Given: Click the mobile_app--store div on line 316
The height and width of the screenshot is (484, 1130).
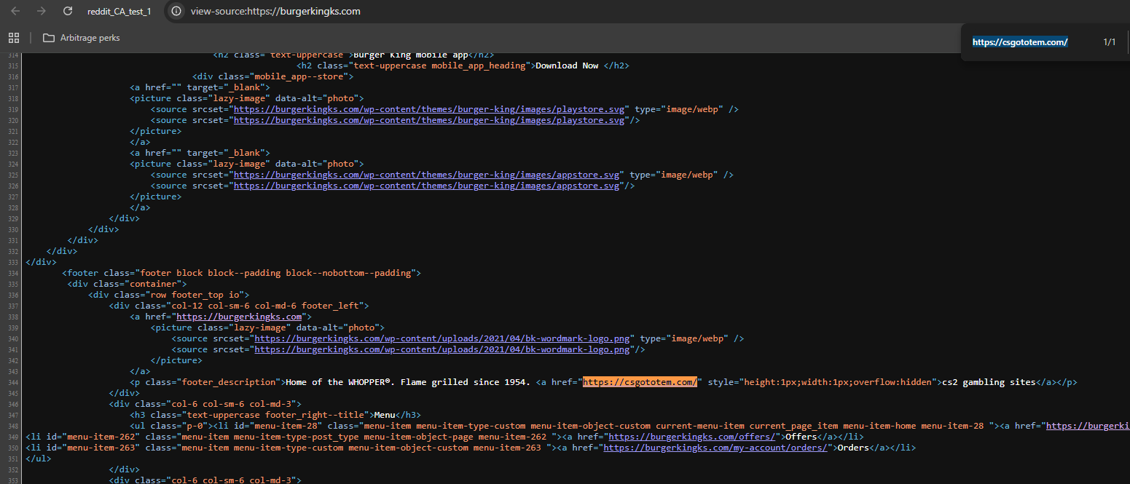Looking at the screenshot, I should [x=272, y=76].
